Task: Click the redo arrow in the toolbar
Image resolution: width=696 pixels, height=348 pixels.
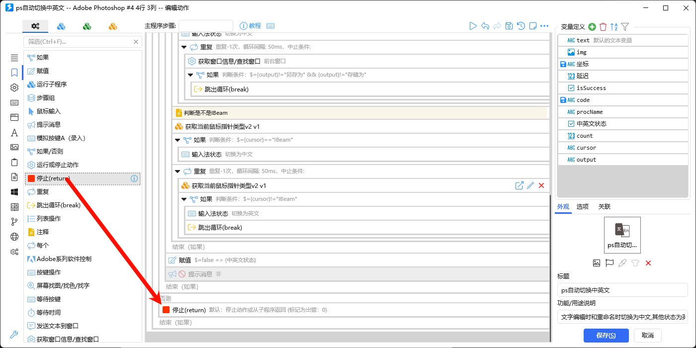Action: coord(497,26)
